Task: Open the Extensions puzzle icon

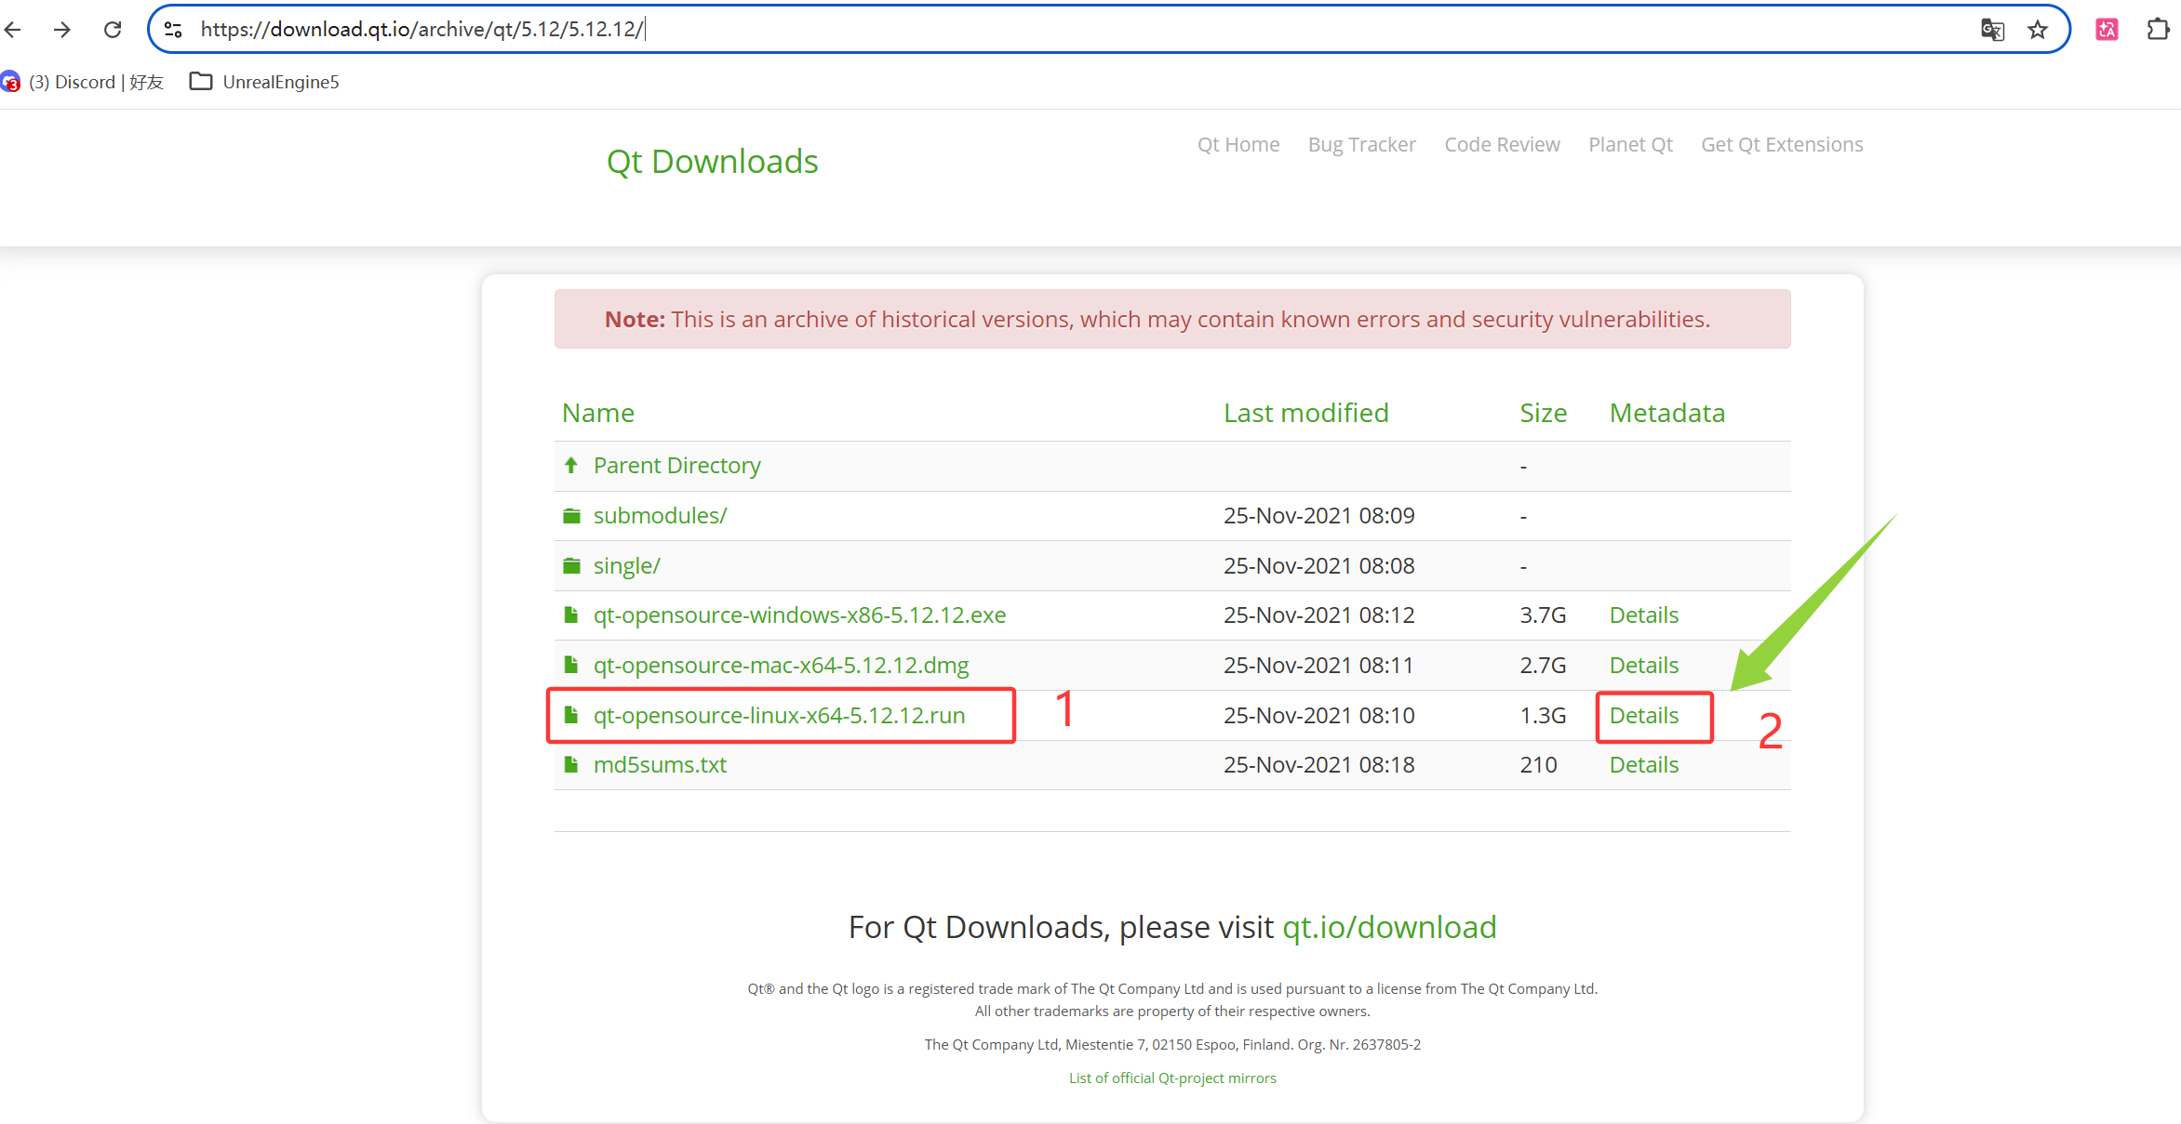Action: tap(2158, 30)
